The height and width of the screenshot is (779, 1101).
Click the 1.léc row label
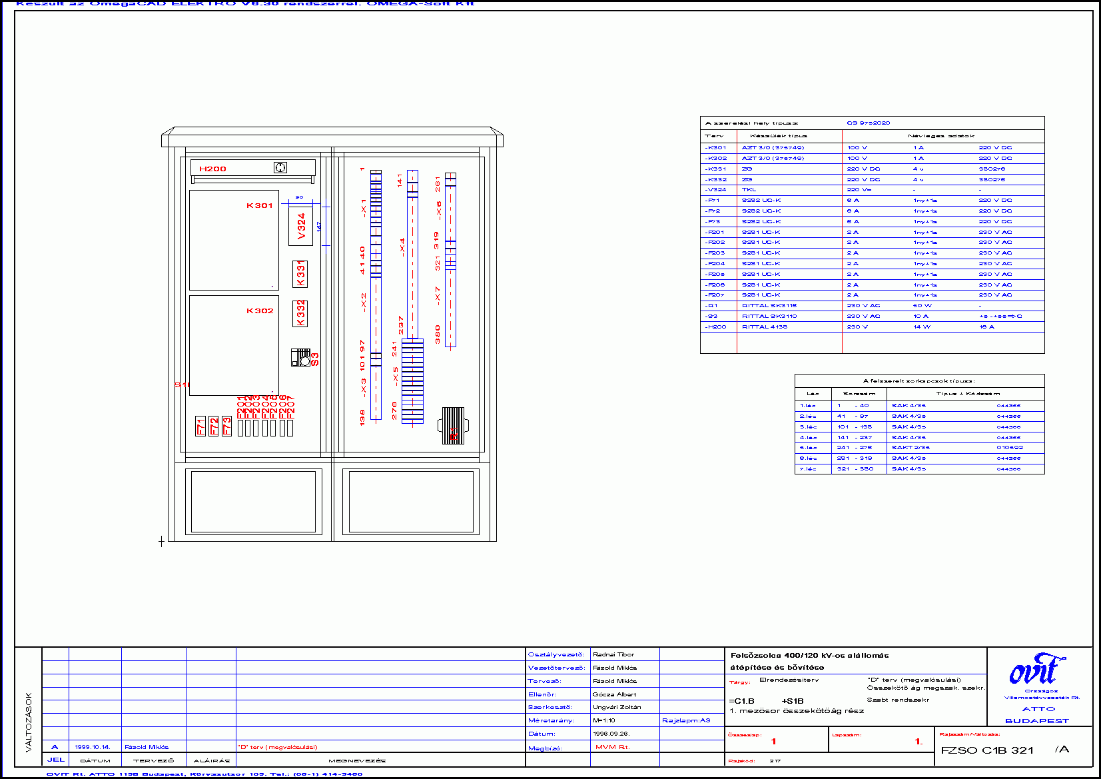tap(808, 405)
